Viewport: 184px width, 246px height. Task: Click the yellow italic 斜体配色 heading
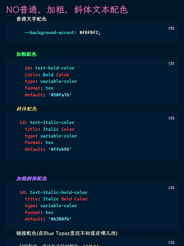(27, 109)
